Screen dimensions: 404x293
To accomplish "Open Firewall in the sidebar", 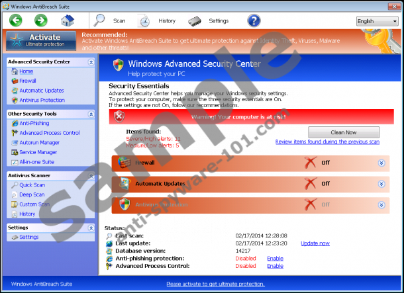I will (x=28, y=81).
